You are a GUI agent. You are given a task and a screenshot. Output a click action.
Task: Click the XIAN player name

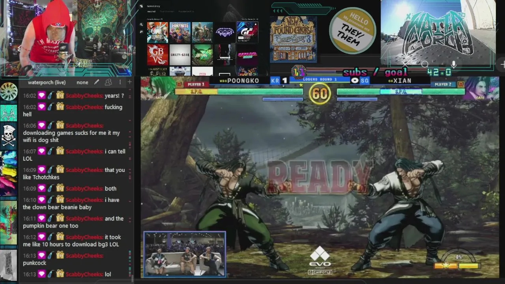[402, 80]
